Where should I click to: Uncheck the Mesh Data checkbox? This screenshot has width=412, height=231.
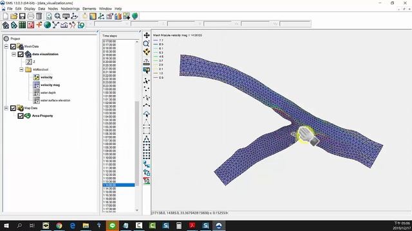click(13, 47)
